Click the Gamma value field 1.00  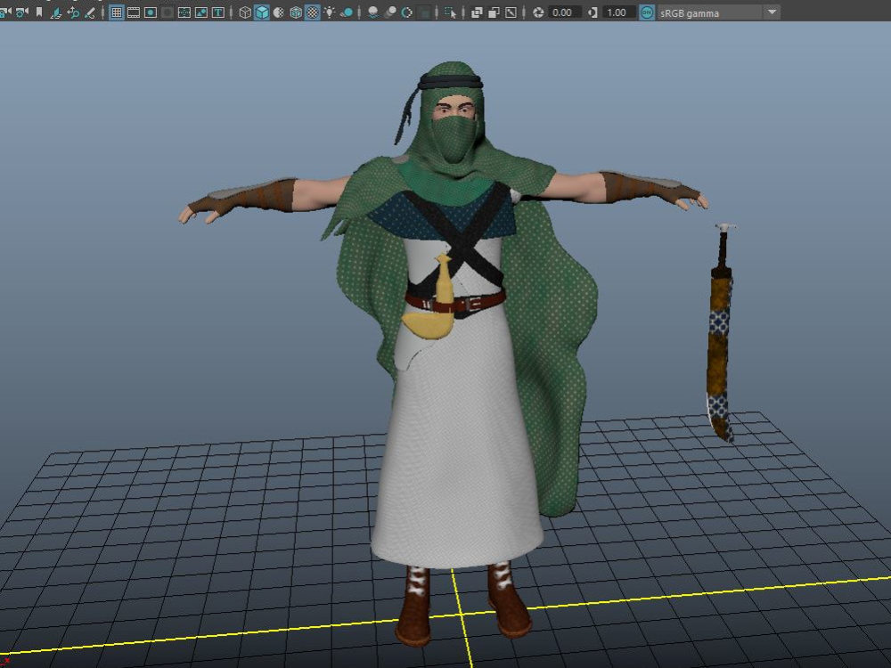click(x=618, y=12)
